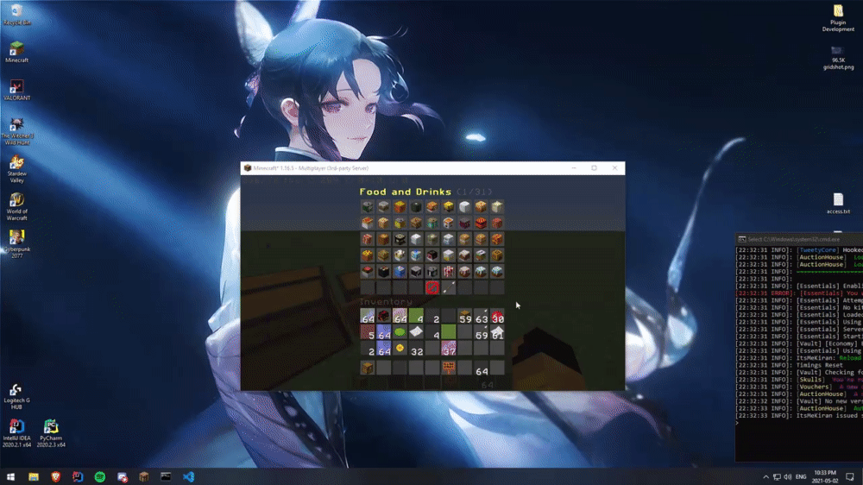The height and width of the screenshot is (485, 863).
Task: Open Logitech G HUB shortcut
Action: pos(16,396)
